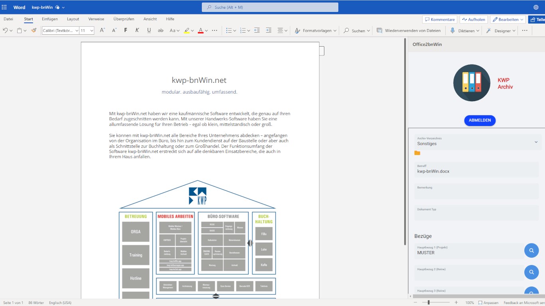545x306 pixels.
Task: Open the paragraph alignment menu
Action: tap(282, 30)
